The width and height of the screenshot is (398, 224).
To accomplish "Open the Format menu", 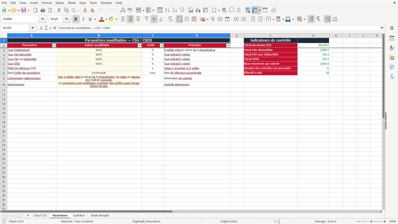I will coord(47,3).
